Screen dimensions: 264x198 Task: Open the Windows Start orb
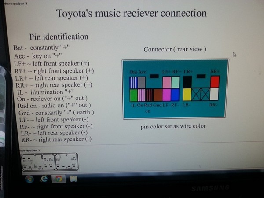tap(29, 179)
